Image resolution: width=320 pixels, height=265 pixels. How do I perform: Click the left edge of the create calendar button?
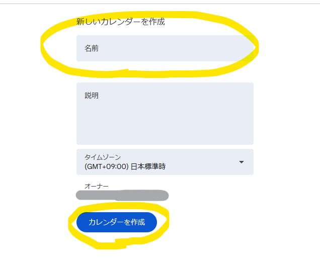81,222
